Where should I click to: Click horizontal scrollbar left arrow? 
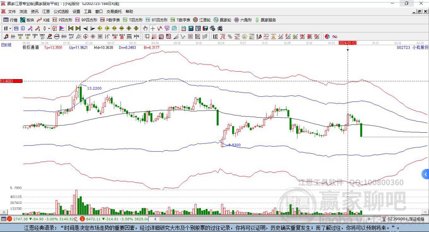(x=155, y=219)
